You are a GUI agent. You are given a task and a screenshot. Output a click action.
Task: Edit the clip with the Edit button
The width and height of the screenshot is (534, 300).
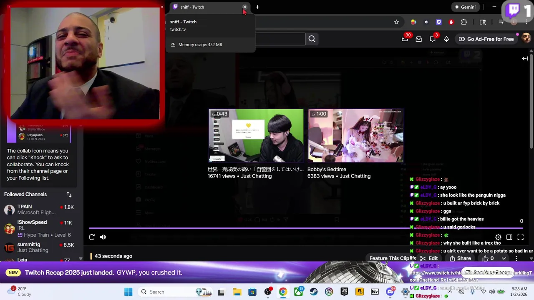pyautogui.click(x=429, y=258)
